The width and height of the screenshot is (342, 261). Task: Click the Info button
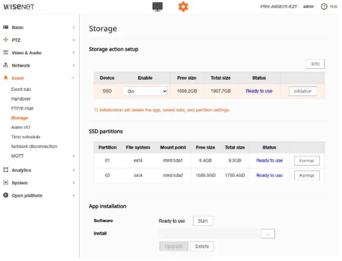coord(315,64)
